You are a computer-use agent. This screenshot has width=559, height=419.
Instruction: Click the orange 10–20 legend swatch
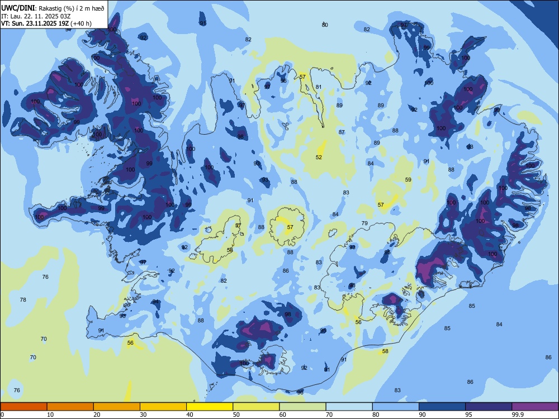(x=70, y=407)
